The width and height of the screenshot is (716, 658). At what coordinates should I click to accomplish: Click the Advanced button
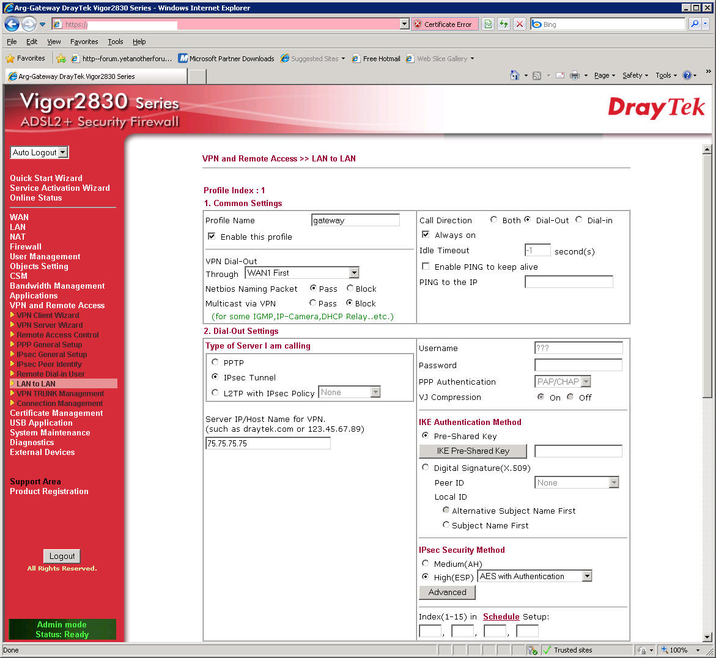pos(447,592)
